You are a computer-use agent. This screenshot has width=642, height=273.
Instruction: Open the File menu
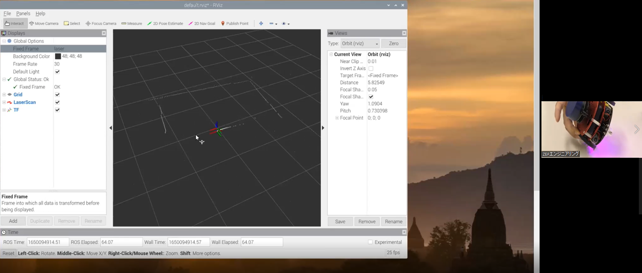tap(7, 13)
